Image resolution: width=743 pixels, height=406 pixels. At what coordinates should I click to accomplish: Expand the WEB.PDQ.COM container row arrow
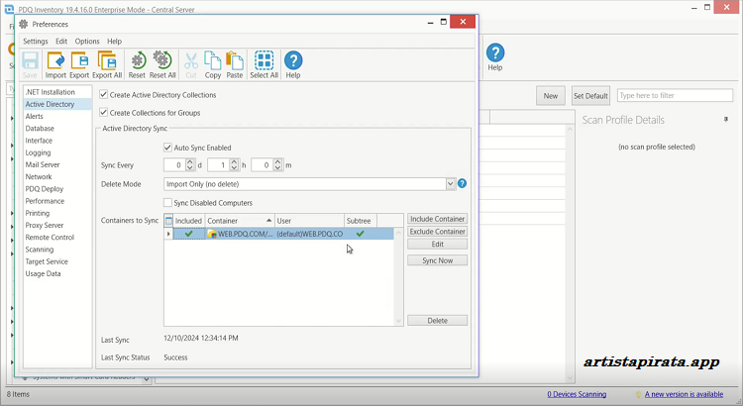point(168,234)
